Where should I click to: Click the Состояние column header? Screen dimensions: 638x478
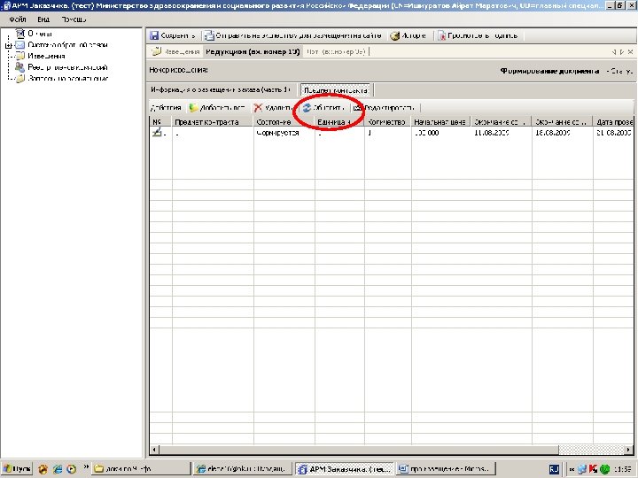point(284,122)
